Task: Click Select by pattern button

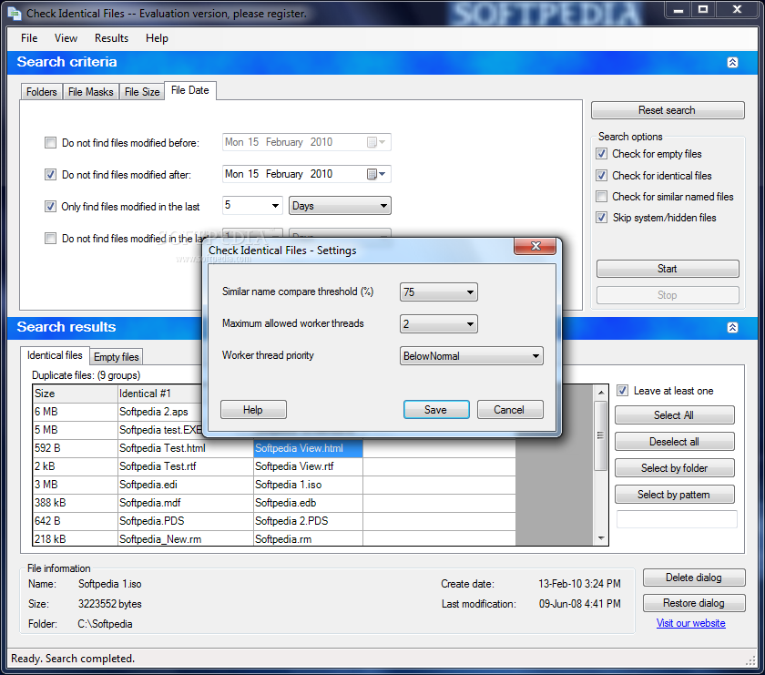Action: click(x=674, y=495)
